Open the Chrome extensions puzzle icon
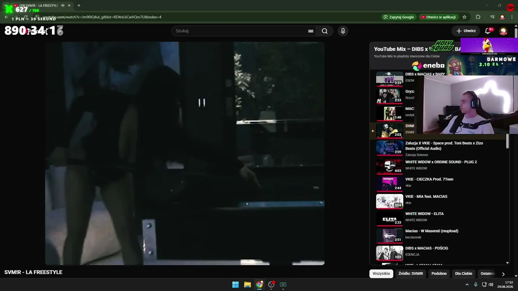Screen dimensions: 518x291 [478, 17]
